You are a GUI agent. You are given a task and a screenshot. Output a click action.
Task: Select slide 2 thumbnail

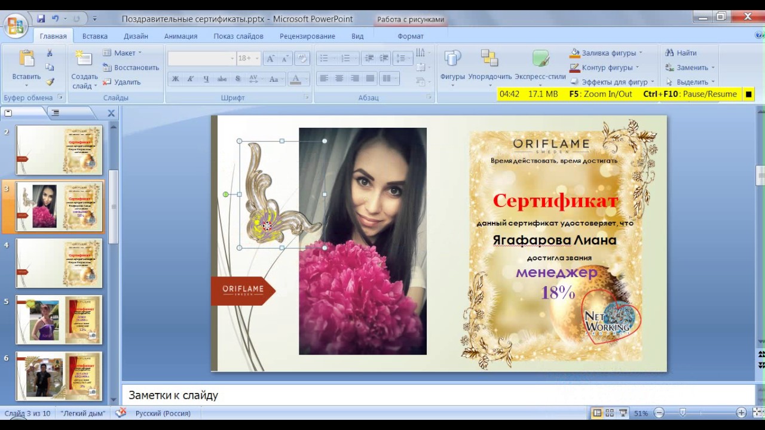pos(59,150)
